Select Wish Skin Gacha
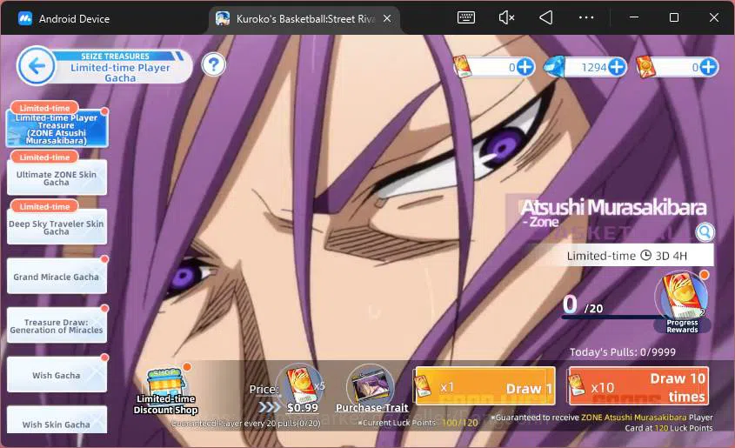The width and height of the screenshot is (735, 448). click(57, 420)
